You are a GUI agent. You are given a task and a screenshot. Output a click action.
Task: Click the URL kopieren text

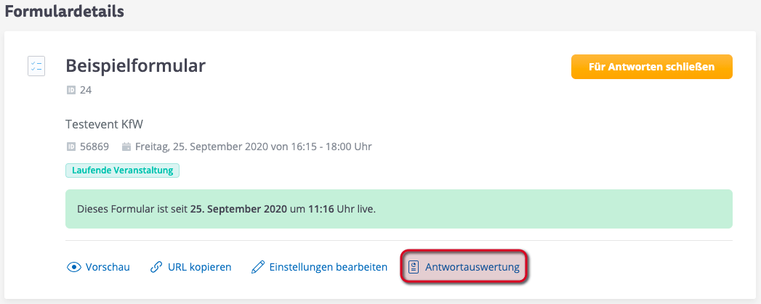tap(199, 267)
